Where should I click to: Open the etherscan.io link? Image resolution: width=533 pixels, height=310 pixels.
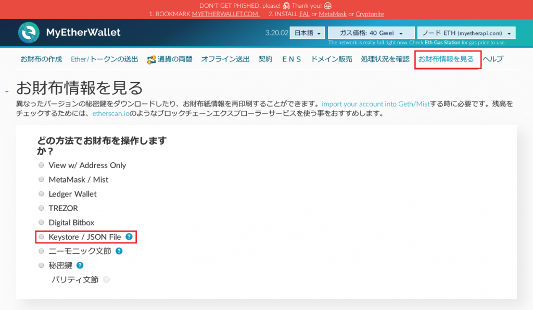coord(111,113)
